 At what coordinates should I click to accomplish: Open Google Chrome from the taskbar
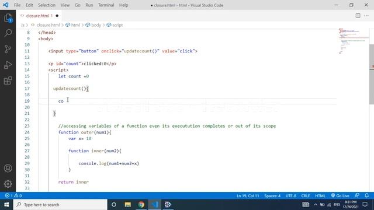click(141, 205)
